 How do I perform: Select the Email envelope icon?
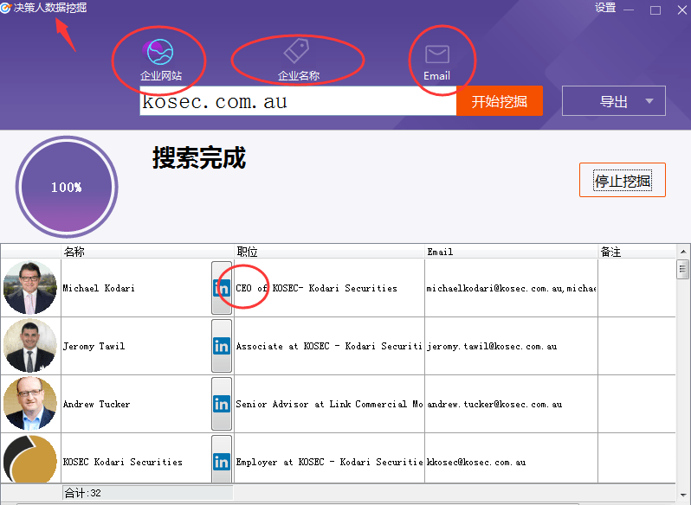[x=436, y=54]
